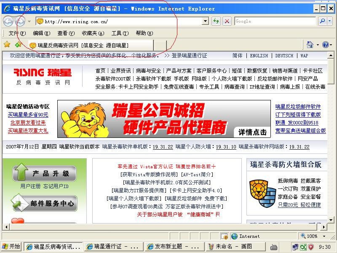
Task: Click the red Stop loading icon
Action: 227,22
